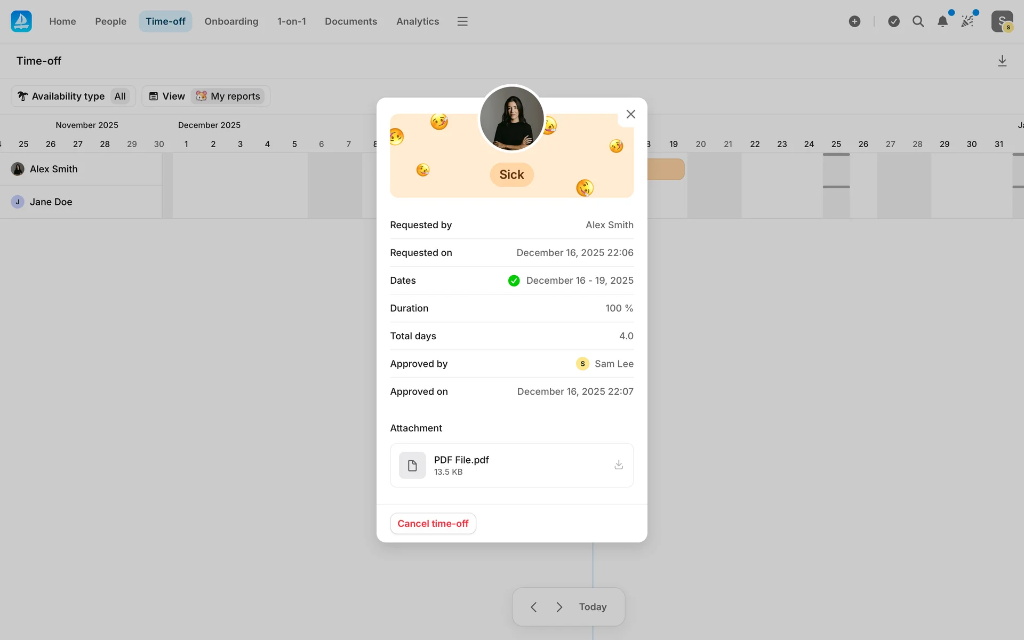Download the PDF File.pdf attachment
The height and width of the screenshot is (640, 1024).
[618, 465]
